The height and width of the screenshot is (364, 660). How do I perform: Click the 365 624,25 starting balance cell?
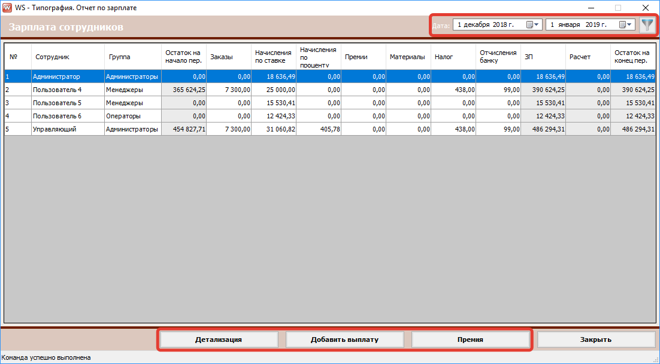tap(184, 90)
